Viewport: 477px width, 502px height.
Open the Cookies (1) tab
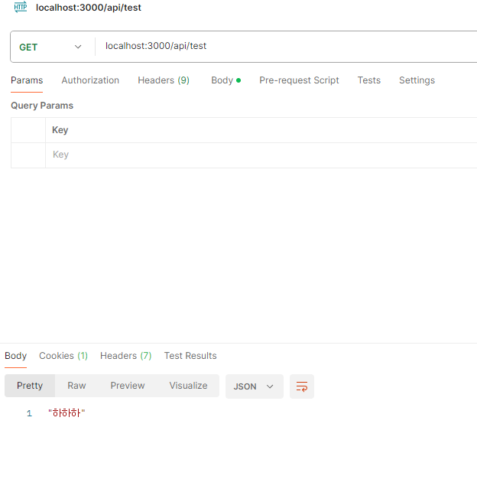tap(63, 356)
